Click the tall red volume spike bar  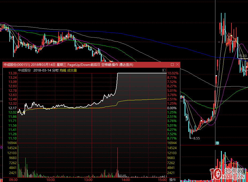click(117, 162)
